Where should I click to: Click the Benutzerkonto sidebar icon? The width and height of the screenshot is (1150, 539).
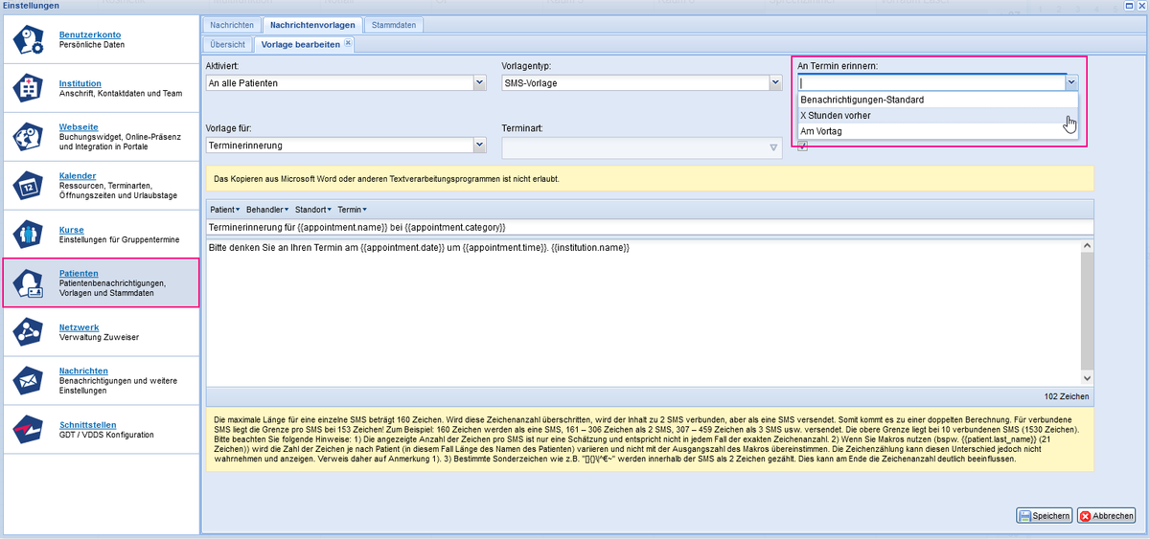point(29,41)
